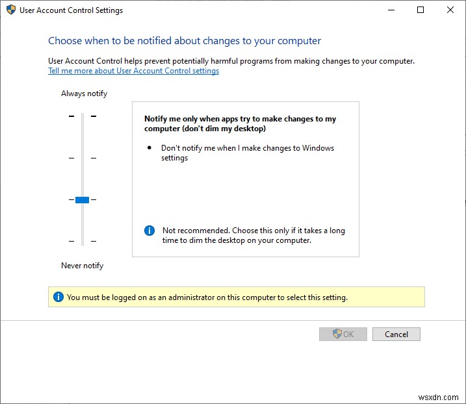Click the bold Notify me only when apps heading
466x404 pixels.
tap(240, 123)
